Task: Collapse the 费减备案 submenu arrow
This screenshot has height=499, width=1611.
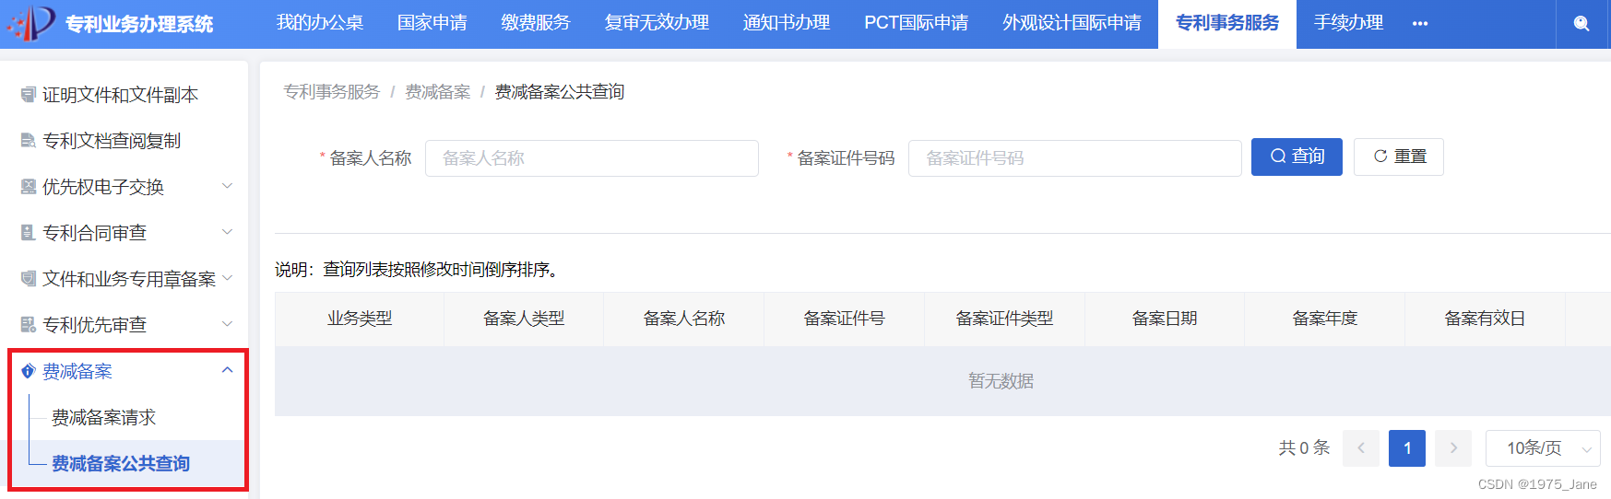Action: click(x=228, y=370)
